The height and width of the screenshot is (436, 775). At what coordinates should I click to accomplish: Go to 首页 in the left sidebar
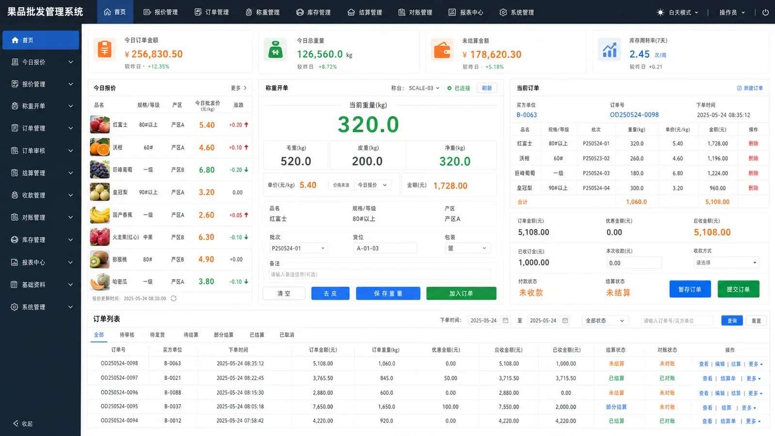click(x=41, y=40)
